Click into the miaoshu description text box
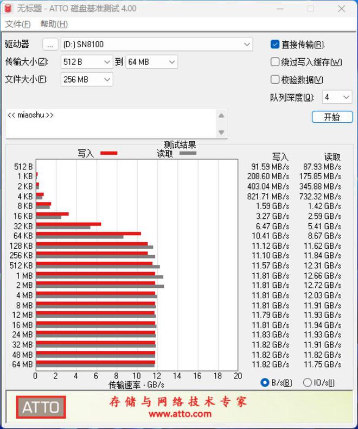The width and height of the screenshot is (358, 429). pyautogui.click(x=111, y=124)
